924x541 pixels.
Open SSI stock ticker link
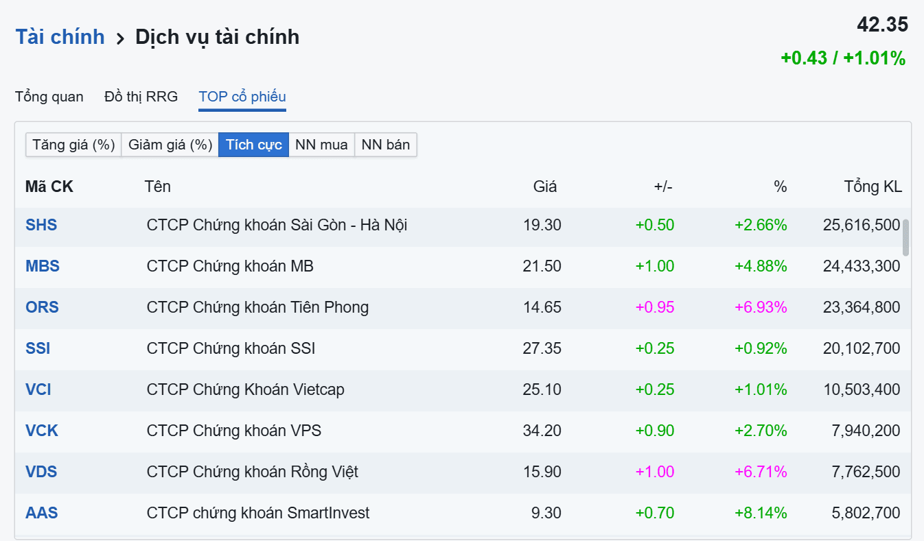(38, 348)
